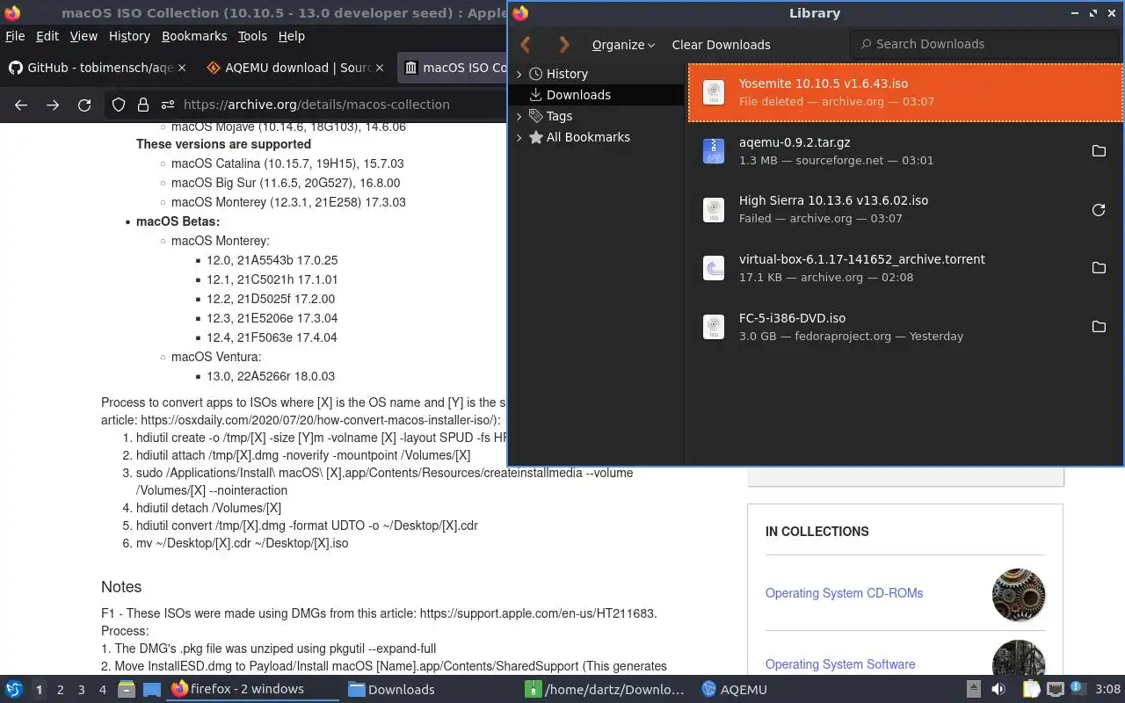Switch to virtual desktop 2

pos(60,690)
